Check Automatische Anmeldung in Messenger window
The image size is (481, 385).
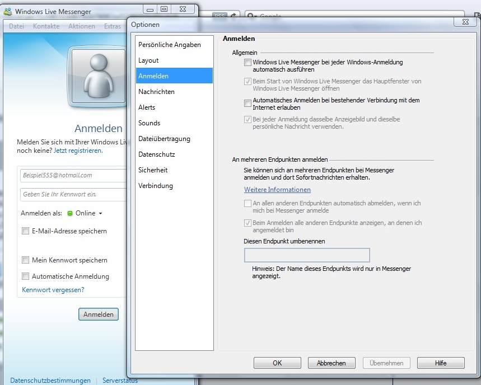pyautogui.click(x=25, y=276)
